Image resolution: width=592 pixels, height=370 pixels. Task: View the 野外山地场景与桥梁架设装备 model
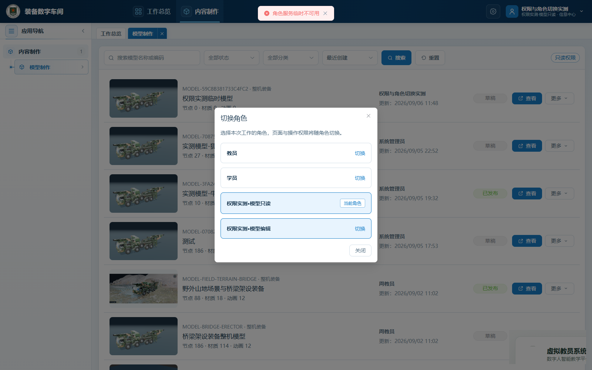tap(527, 289)
